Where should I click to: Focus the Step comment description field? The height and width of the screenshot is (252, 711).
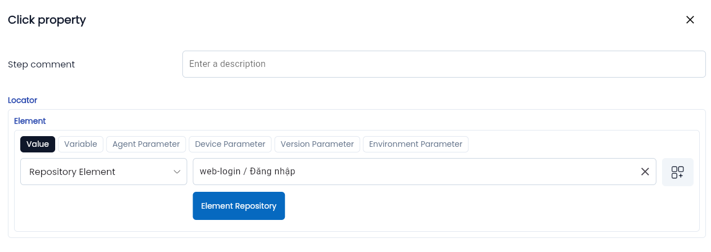point(444,64)
